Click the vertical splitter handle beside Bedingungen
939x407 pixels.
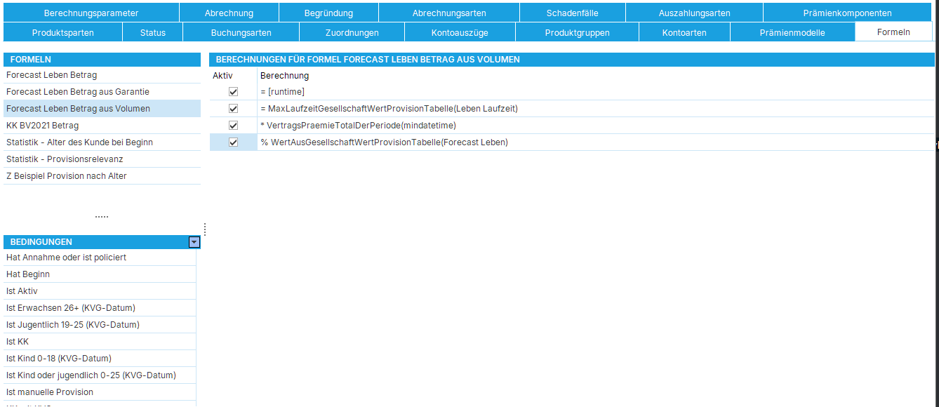coord(204,229)
